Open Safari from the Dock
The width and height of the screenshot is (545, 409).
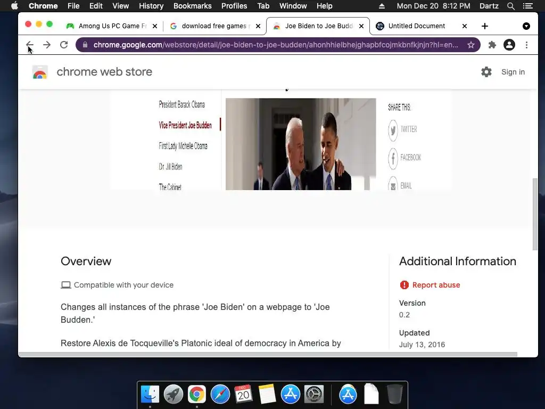tap(220, 395)
